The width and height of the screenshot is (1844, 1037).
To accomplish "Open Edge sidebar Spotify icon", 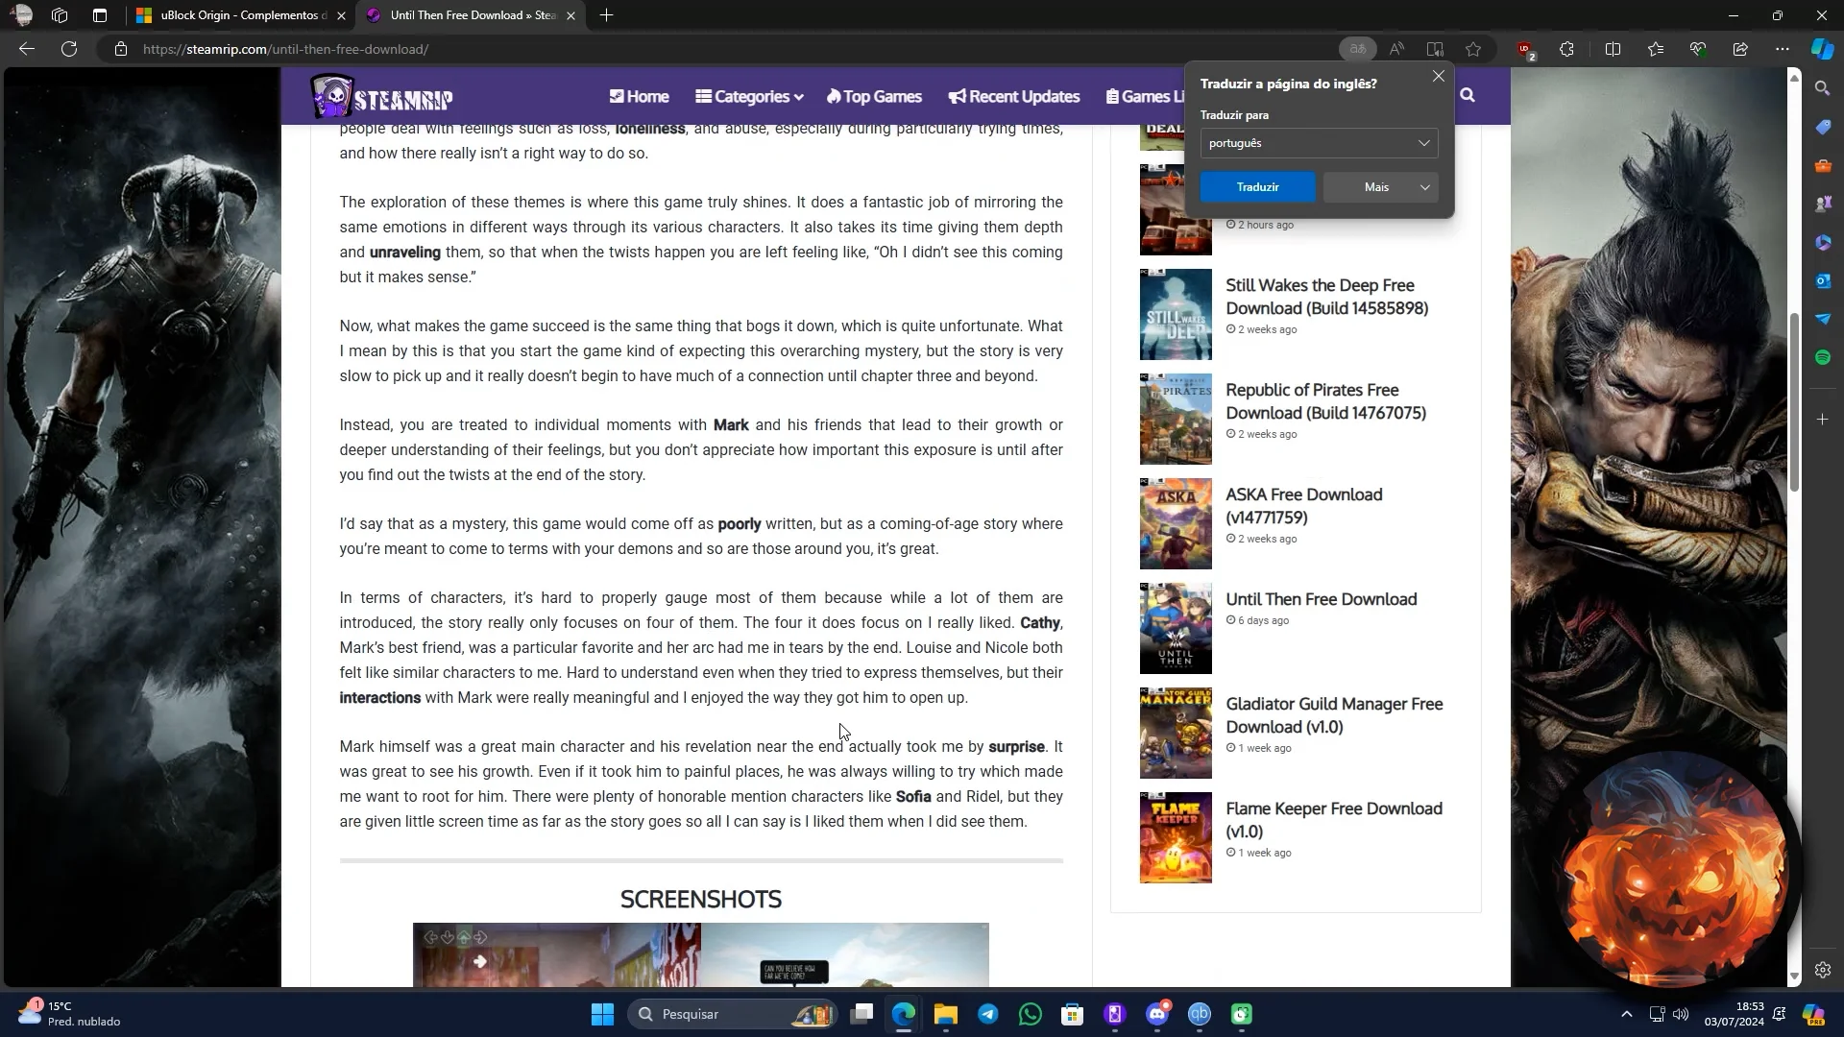I will point(1823,357).
